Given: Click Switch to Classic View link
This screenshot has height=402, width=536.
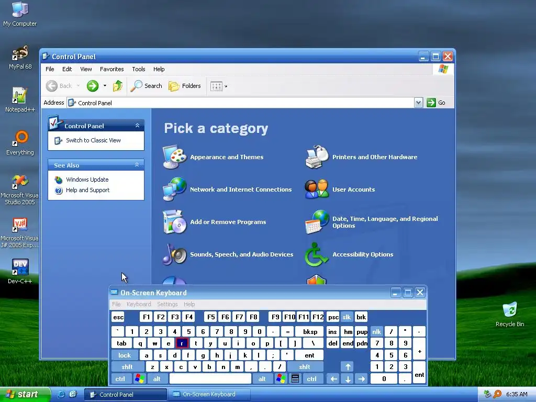Looking at the screenshot, I should pos(93,140).
